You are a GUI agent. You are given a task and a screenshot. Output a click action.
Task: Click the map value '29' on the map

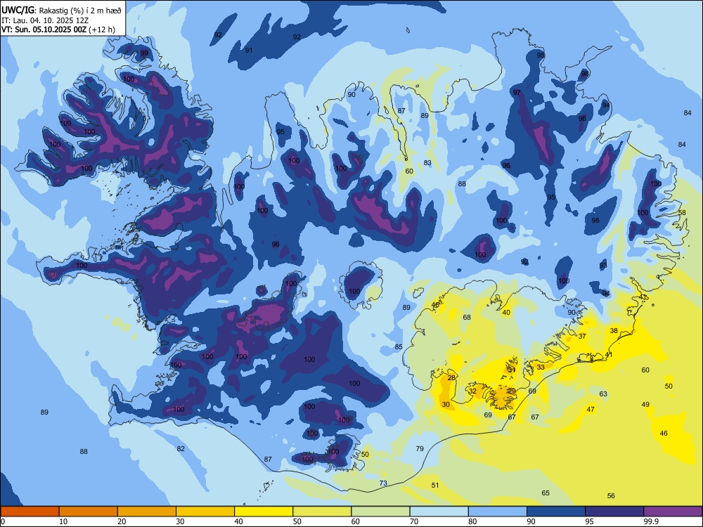point(511,391)
